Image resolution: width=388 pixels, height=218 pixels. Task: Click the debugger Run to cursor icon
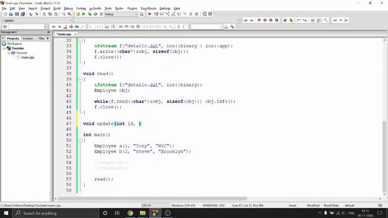[156, 14]
